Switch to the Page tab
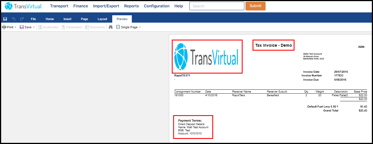 tap(84, 19)
